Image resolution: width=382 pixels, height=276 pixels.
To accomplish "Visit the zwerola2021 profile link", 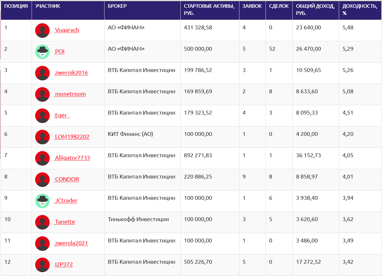I will point(71,243).
